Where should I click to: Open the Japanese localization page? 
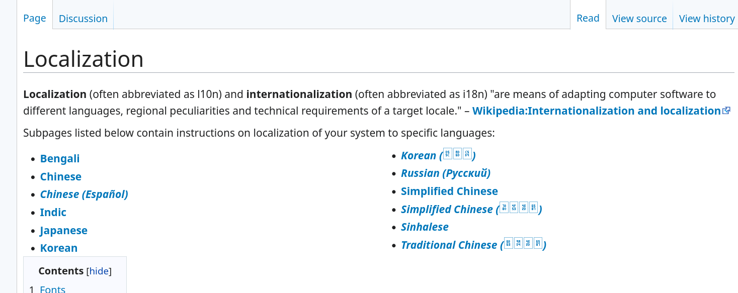pyautogui.click(x=63, y=231)
